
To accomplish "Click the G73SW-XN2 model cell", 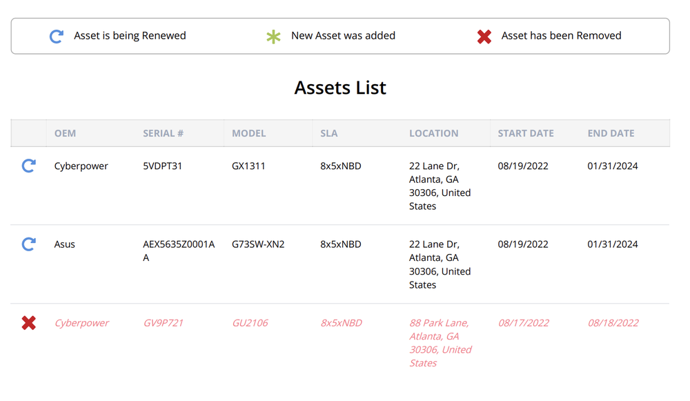I will pos(258,244).
